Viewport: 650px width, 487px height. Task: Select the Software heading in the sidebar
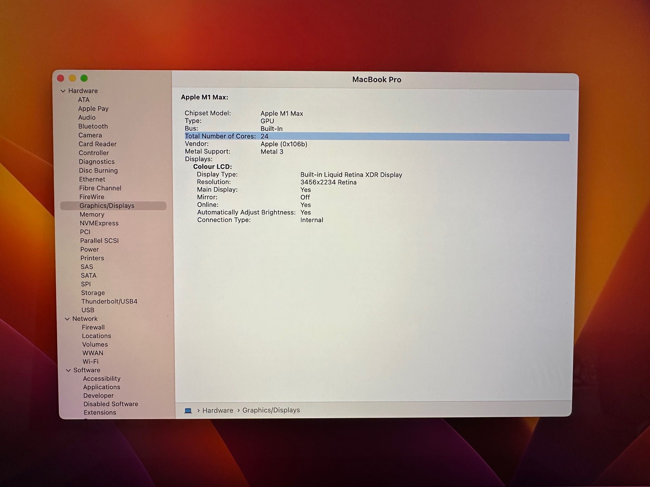[x=87, y=370]
